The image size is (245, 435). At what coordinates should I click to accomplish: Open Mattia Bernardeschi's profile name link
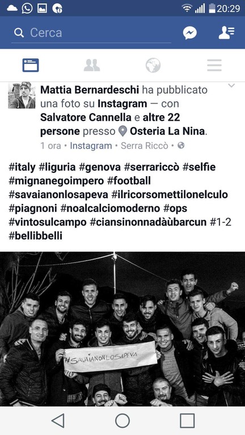(x=90, y=90)
